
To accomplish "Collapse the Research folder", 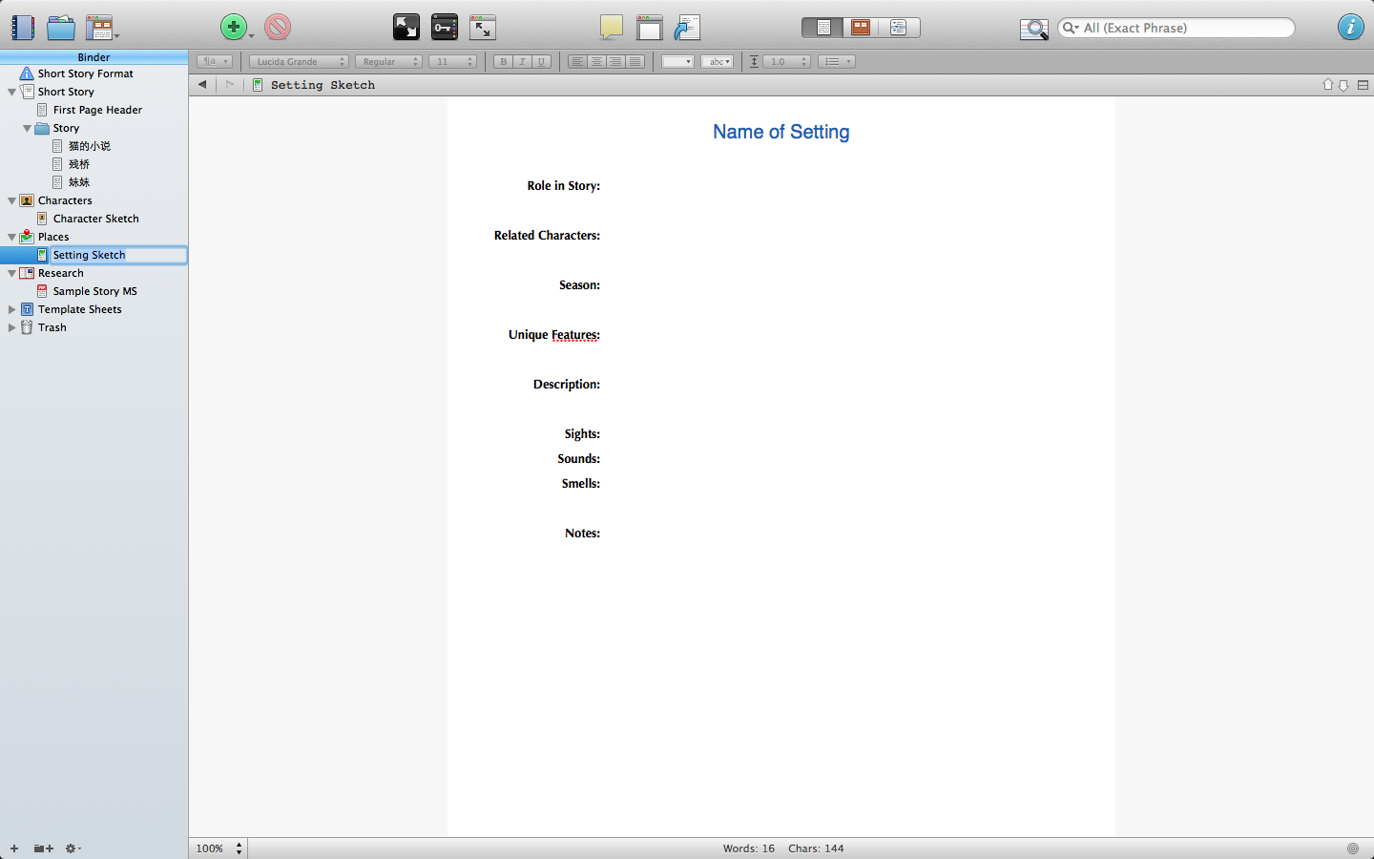I will tap(11, 273).
